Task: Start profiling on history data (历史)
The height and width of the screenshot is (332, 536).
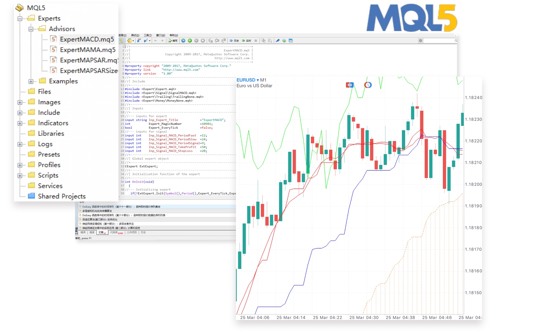Action: tap(234, 41)
